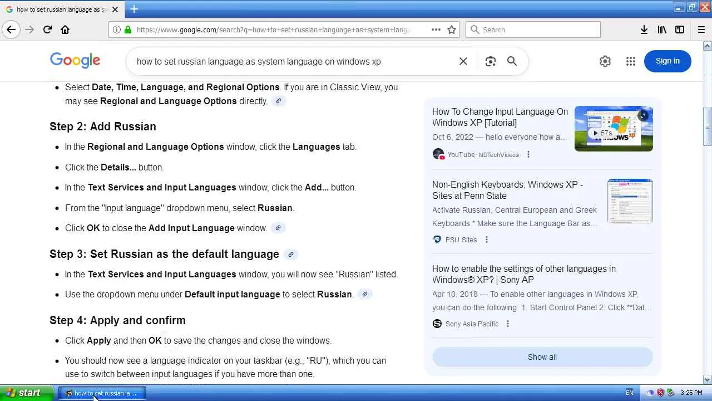Open the Google apps grid
This screenshot has height=401, width=712.
click(630, 61)
